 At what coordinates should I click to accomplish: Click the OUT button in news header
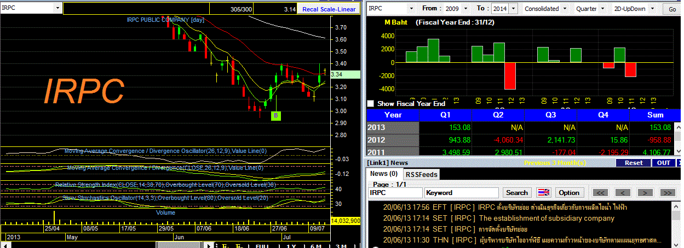[664, 163]
